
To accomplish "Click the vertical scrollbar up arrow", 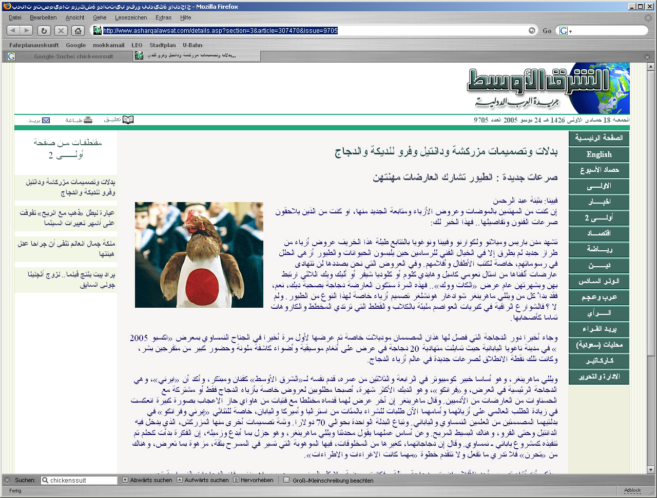I will pos(651,67).
